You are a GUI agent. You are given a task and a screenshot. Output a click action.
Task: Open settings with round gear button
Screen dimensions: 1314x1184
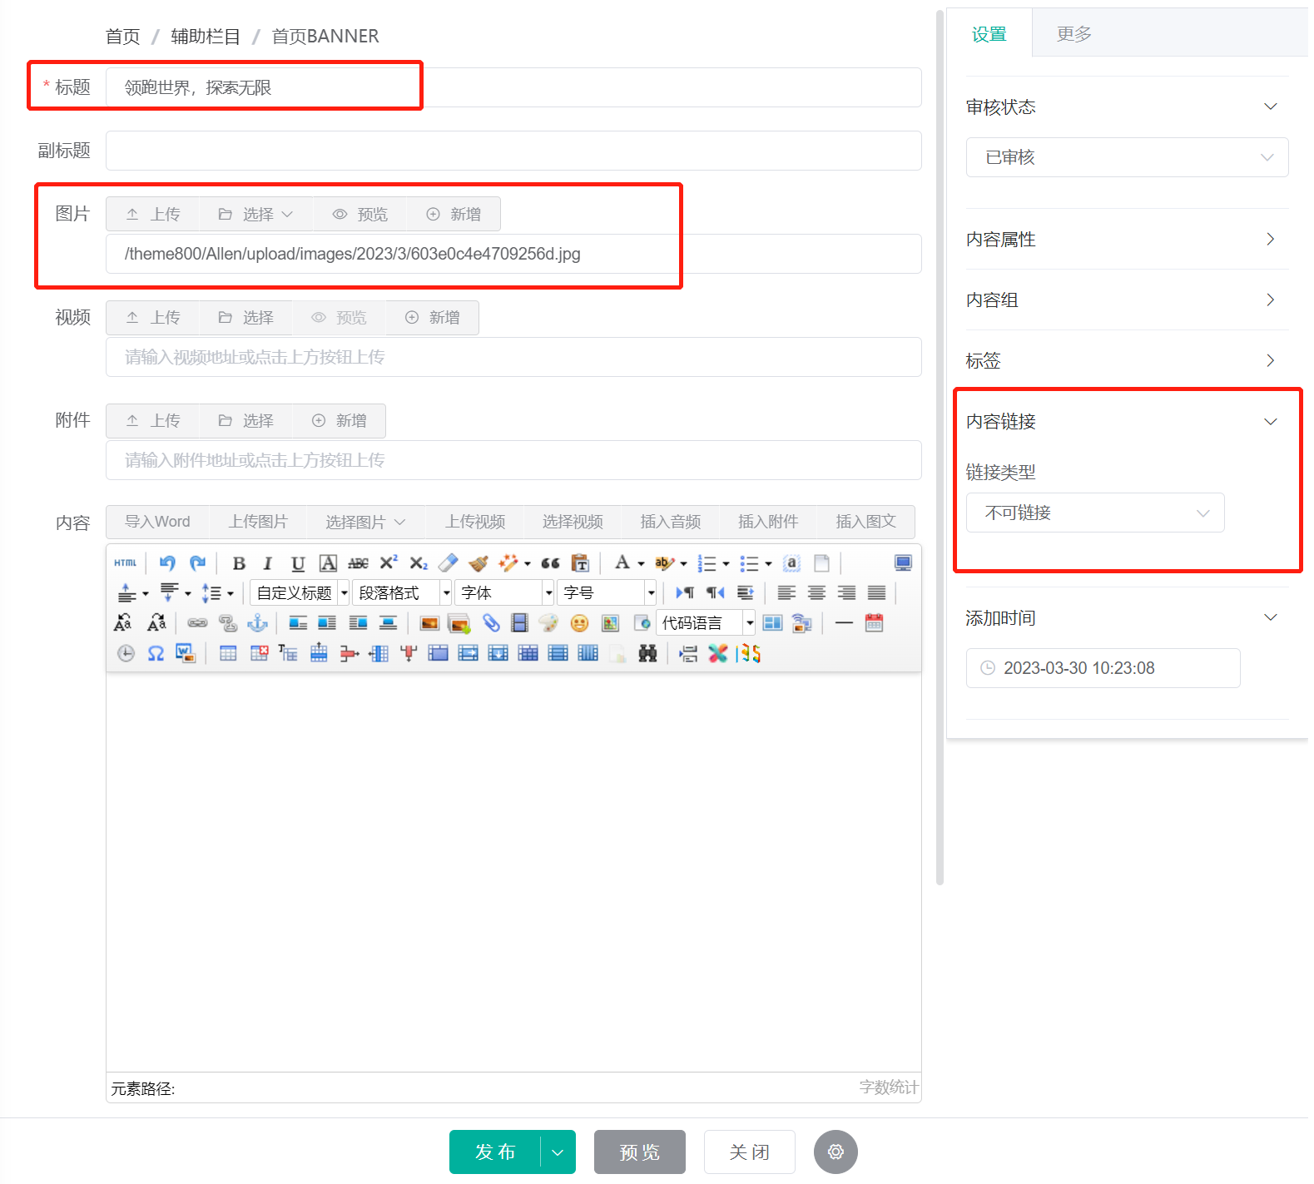pyautogui.click(x=836, y=1152)
